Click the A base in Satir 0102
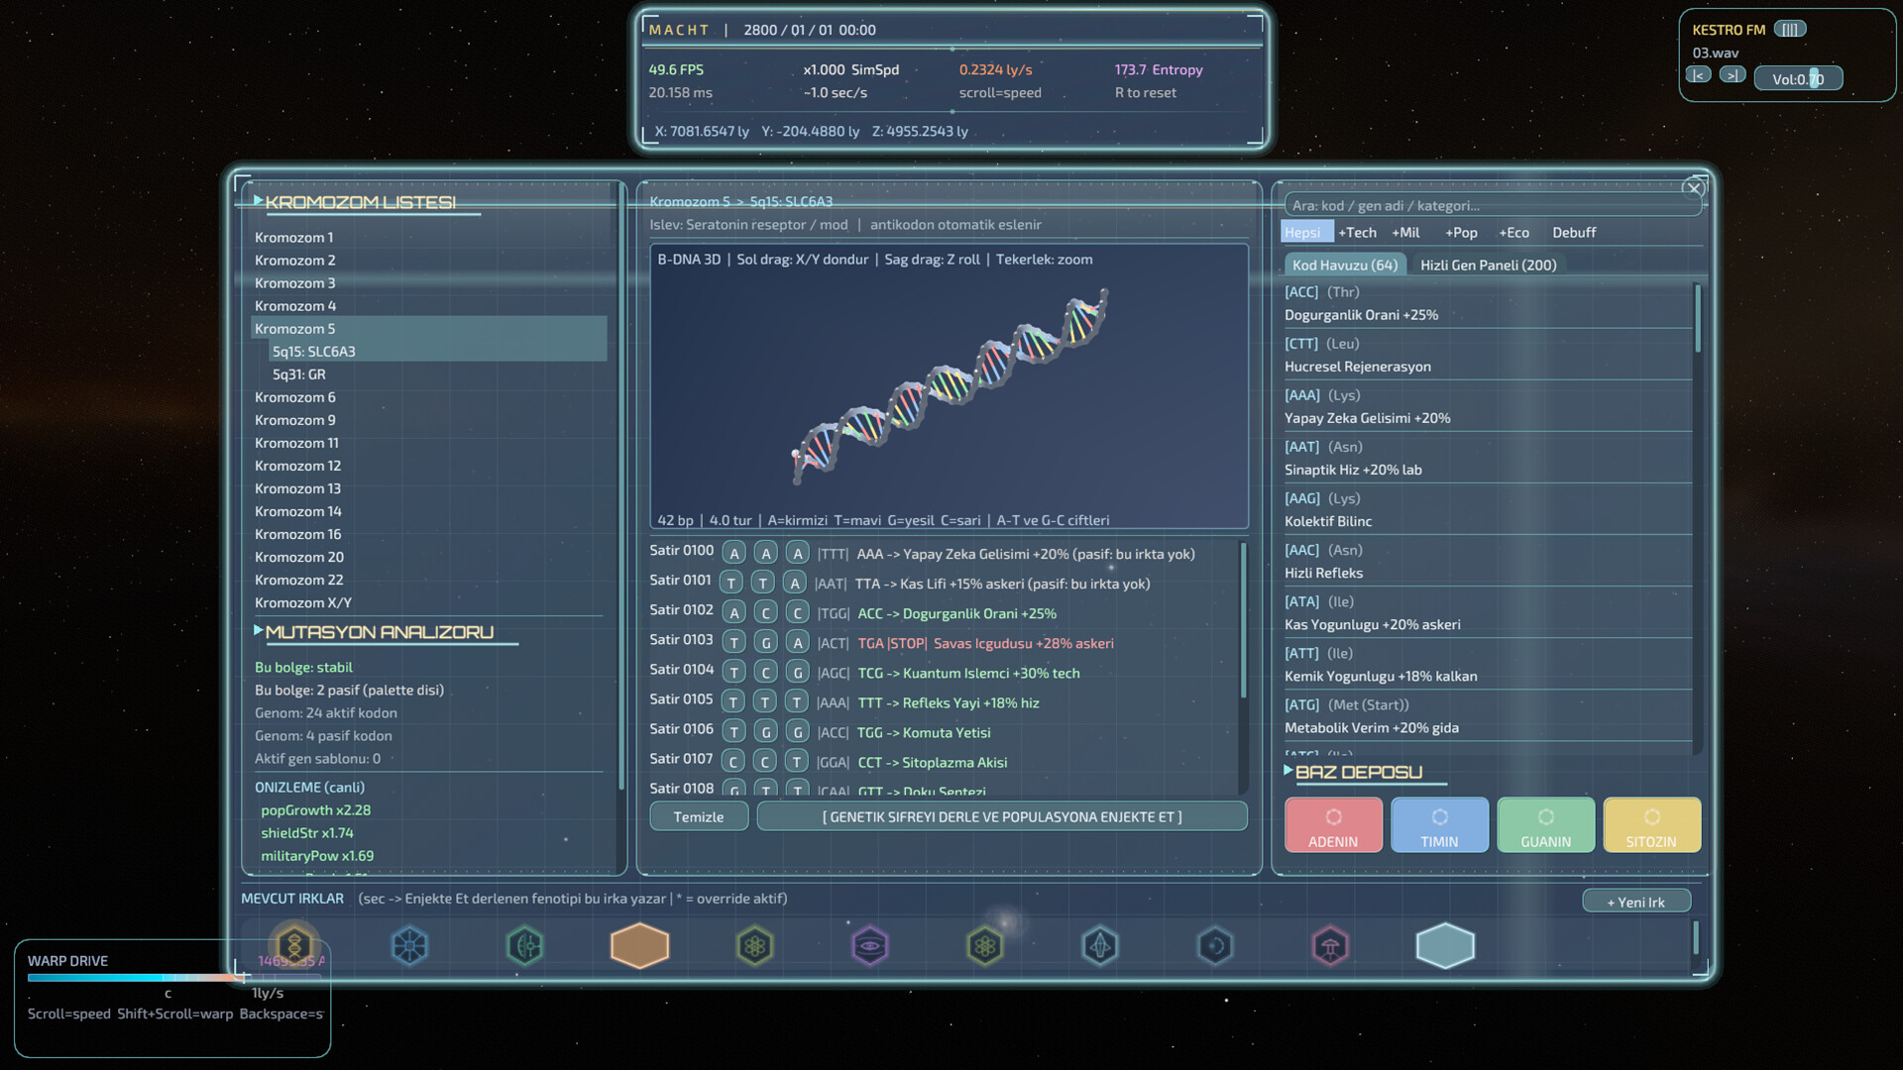Screen dimensions: 1903x1070 point(734,613)
